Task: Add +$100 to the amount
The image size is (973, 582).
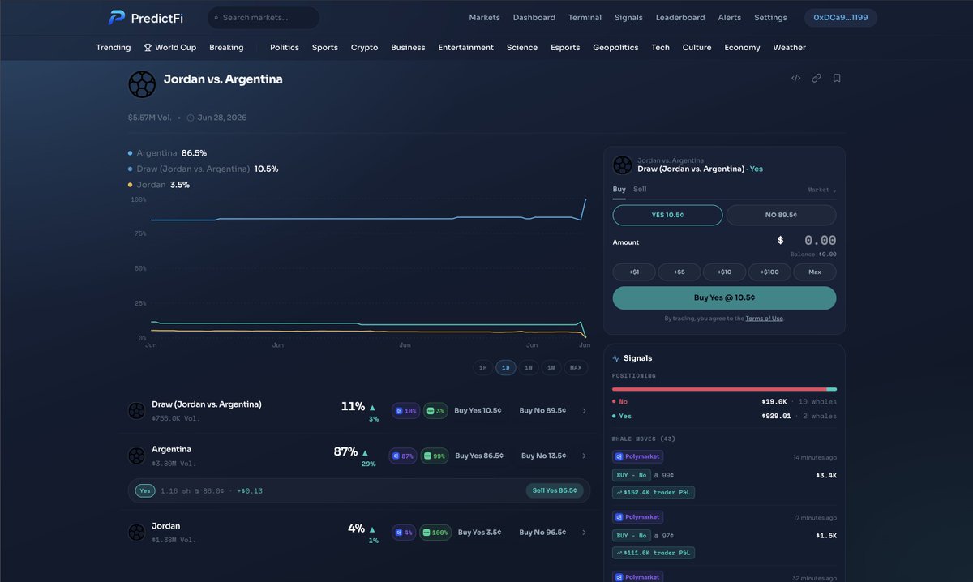Action: click(769, 272)
